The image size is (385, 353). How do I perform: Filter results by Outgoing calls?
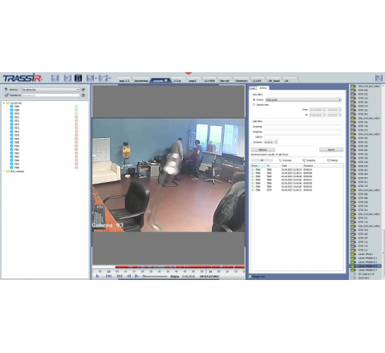pyautogui.click(x=309, y=160)
